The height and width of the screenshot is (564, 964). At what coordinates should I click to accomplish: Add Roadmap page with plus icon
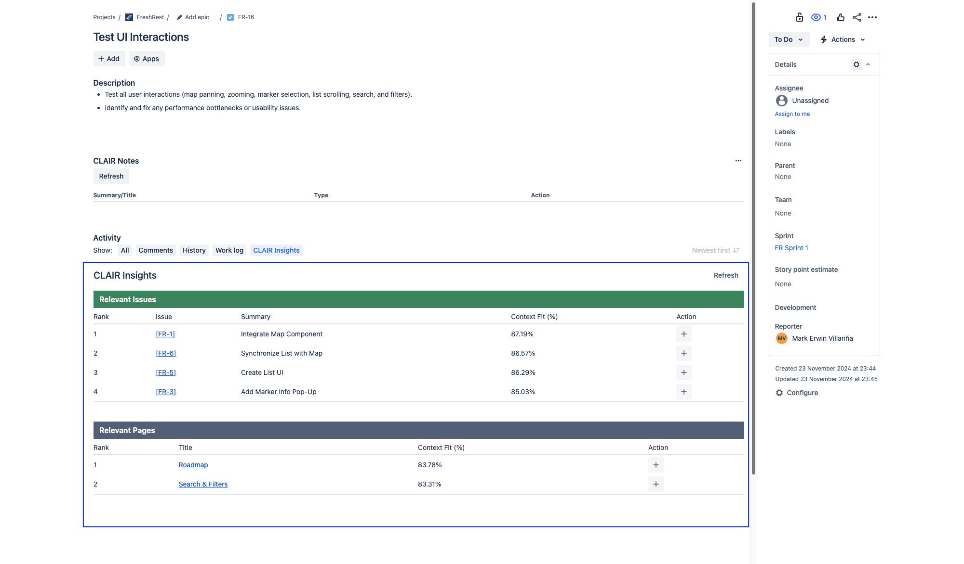point(656,465)
